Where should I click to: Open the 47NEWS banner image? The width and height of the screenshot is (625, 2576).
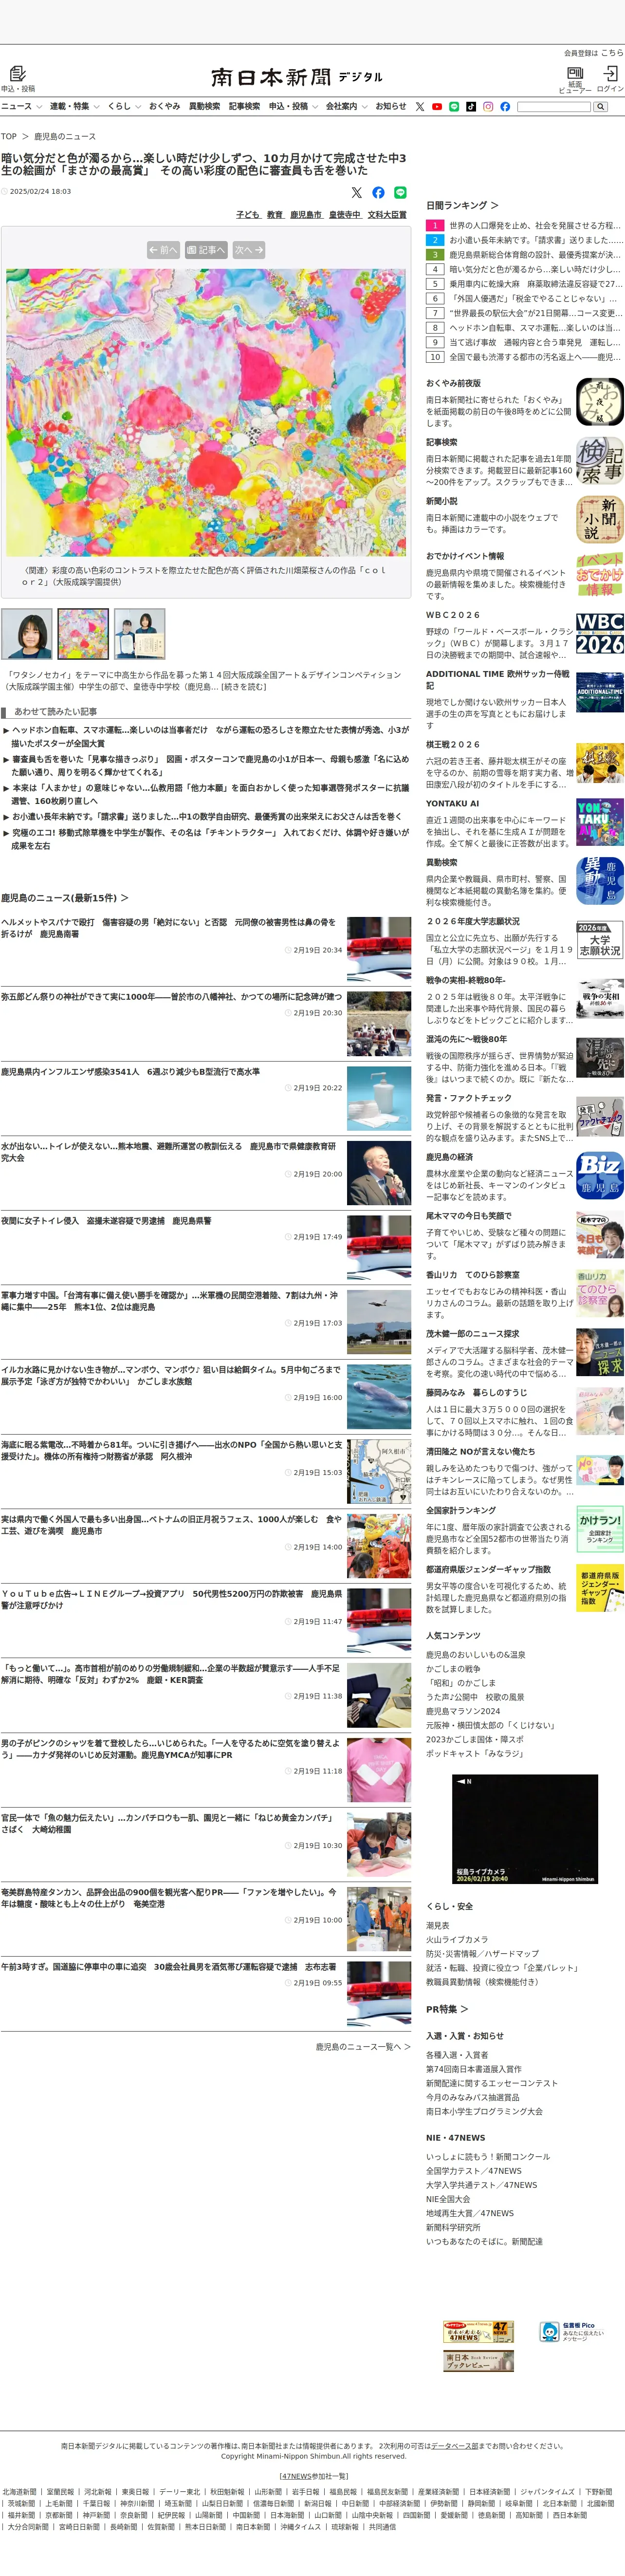pyautogui.click(x=478, y=2332)
